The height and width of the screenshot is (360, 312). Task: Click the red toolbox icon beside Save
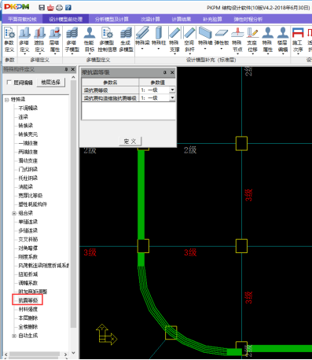pyautogui.click(x=50, y=8)
